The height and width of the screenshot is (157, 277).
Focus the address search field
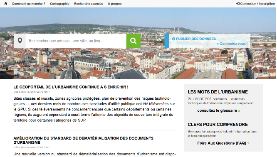tap(76, 41)
